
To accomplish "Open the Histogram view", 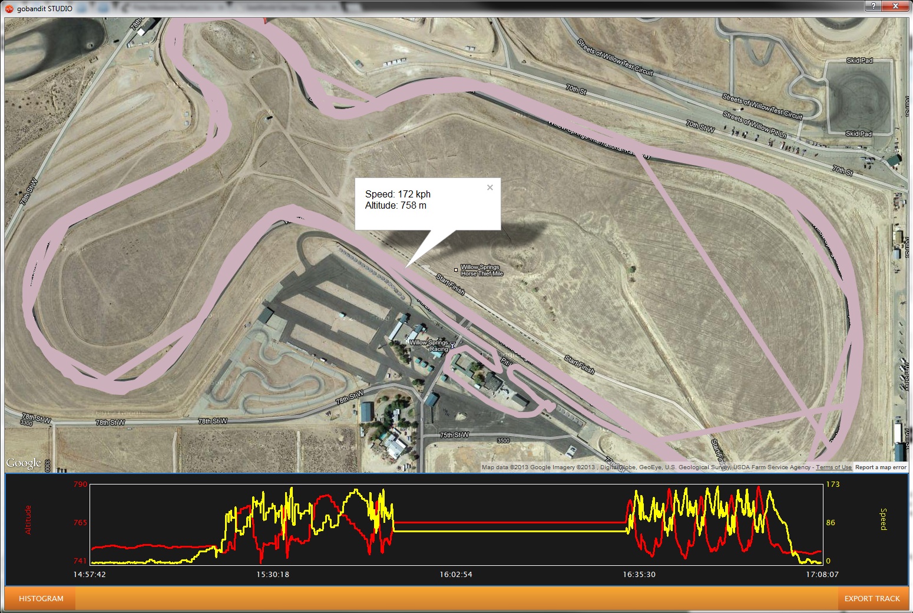I will coord(41,599).
